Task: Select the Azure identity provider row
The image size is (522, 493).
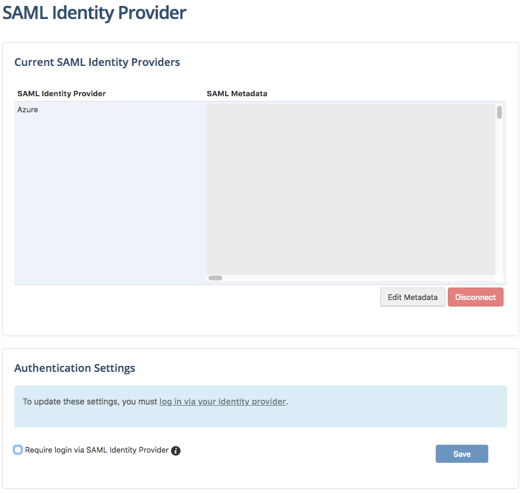Action: 107,109
